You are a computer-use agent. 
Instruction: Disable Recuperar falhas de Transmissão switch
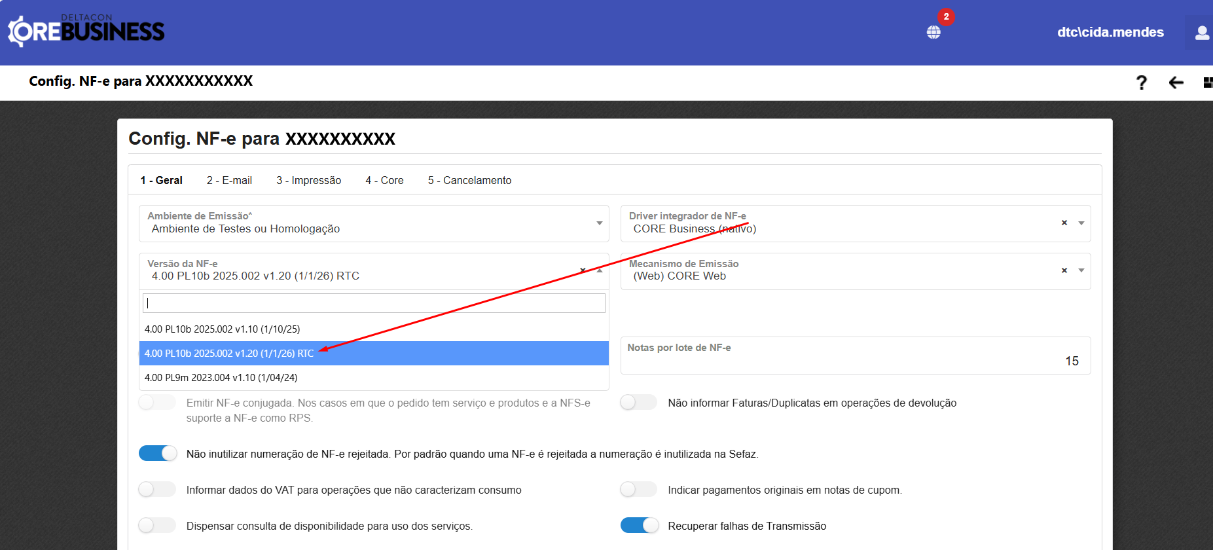pos(639,526)
